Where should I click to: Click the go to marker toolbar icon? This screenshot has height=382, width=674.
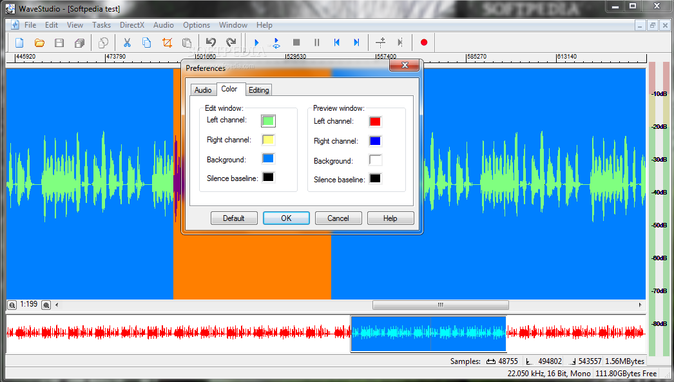coord(400,43)
